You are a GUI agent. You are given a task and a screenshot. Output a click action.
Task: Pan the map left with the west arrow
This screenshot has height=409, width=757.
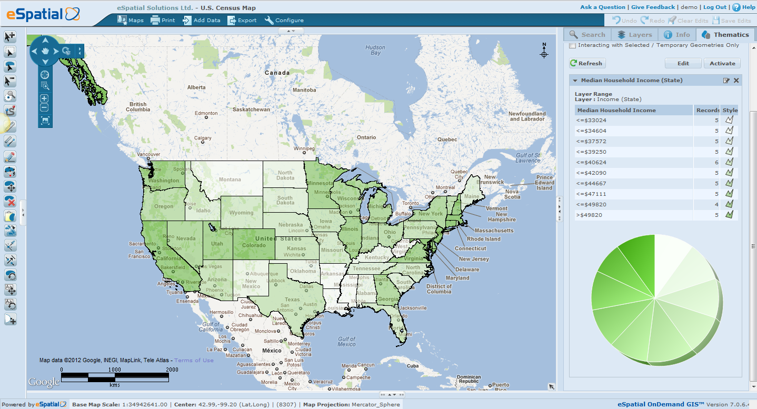click(x=35, y=51)
